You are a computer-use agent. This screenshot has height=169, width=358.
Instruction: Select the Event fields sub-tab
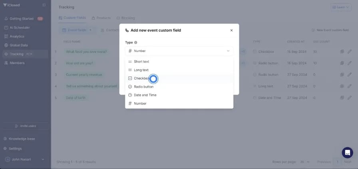click(x=77, y=30)
